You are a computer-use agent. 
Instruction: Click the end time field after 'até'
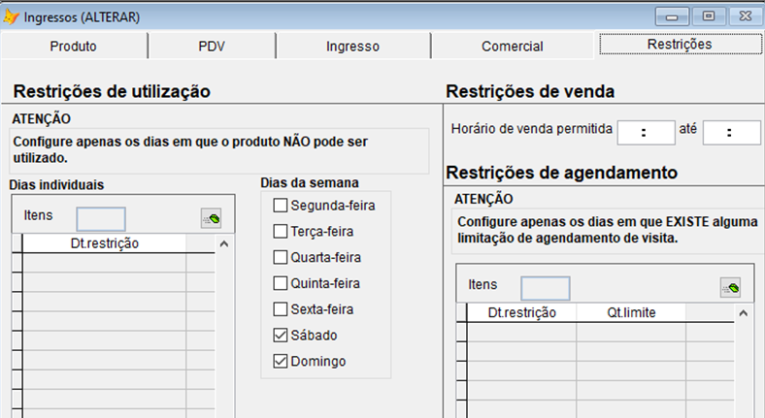pos(731,133)
